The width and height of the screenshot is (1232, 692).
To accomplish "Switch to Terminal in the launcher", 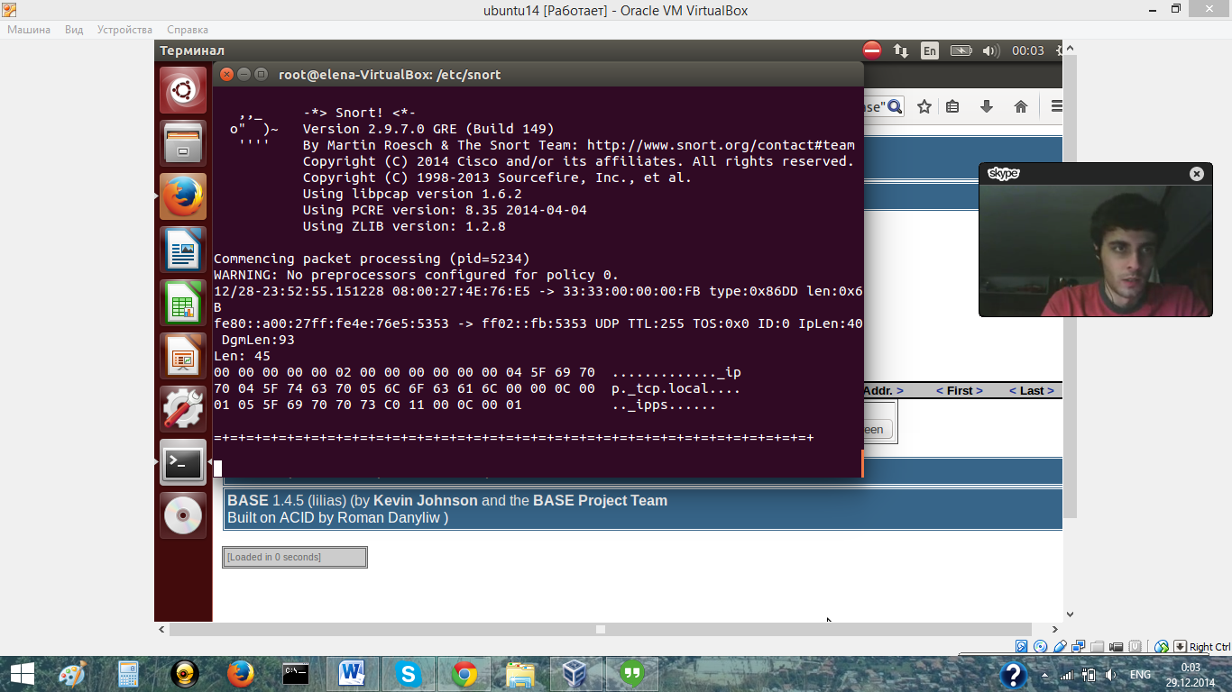I will tap(183, 461).
